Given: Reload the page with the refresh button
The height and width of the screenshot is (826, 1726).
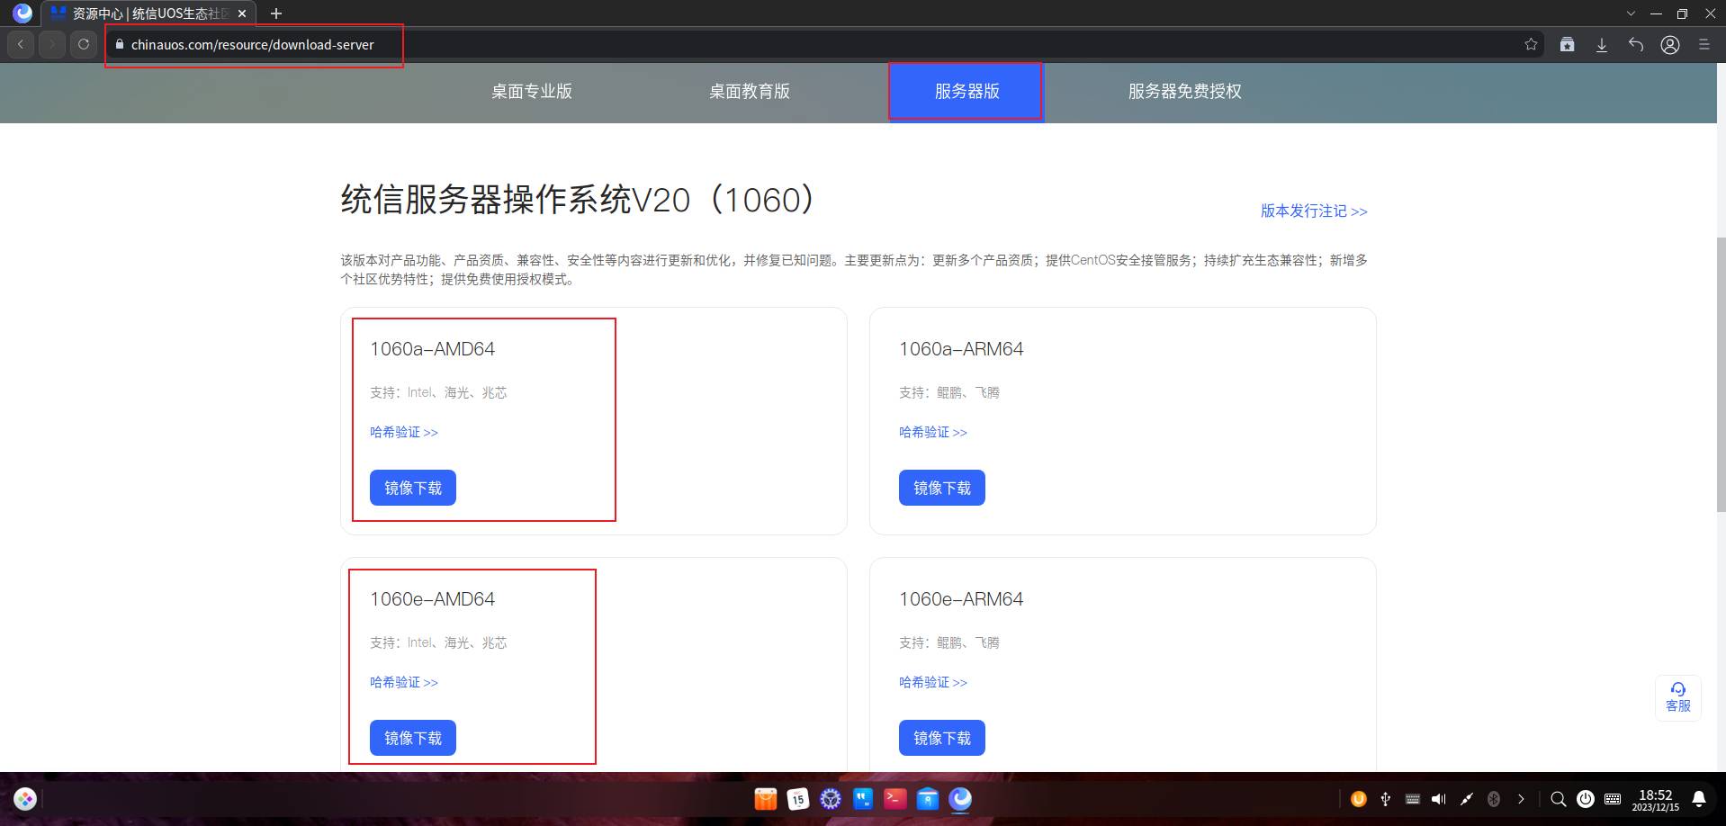Looking at the screenshot, I should tap(84, 44).
